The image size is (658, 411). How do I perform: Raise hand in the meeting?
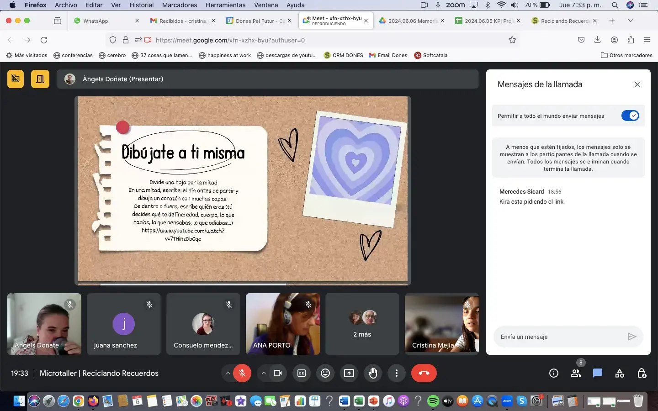tap(373, 373)
